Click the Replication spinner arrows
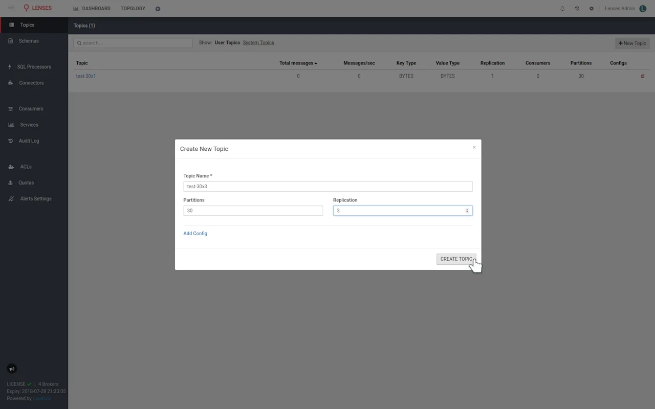This screenshot has width=655, height=409. [467, 211]
